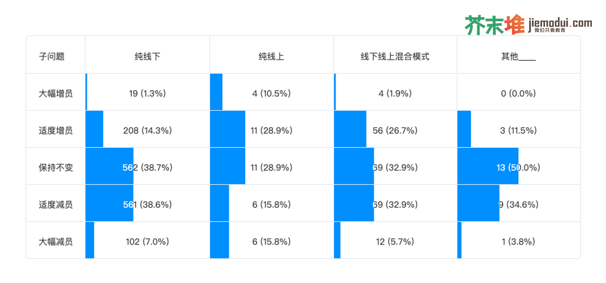
Task: Click the 56 (26.7%) cell value
Action: [x=395, y=131]
